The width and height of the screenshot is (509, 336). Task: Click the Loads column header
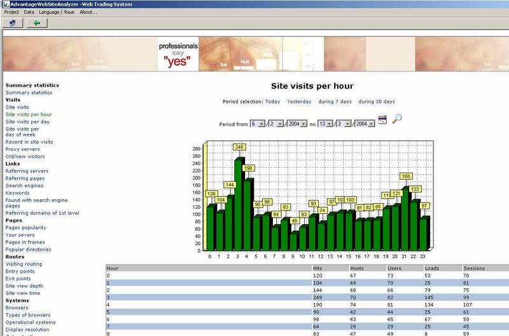click(443, 268)
